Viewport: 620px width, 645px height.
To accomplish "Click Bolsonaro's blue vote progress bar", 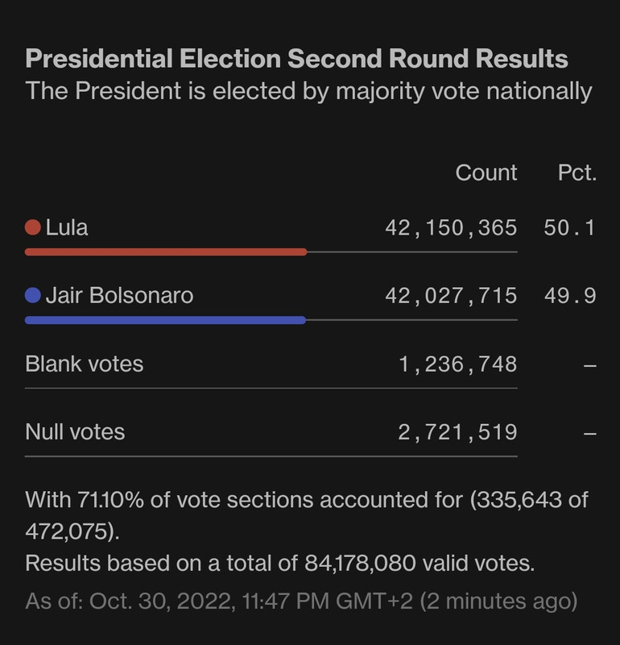I will [165, 320].
